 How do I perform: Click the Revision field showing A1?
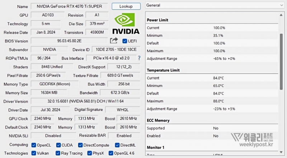pyautogui.click(x=97, y=15)
